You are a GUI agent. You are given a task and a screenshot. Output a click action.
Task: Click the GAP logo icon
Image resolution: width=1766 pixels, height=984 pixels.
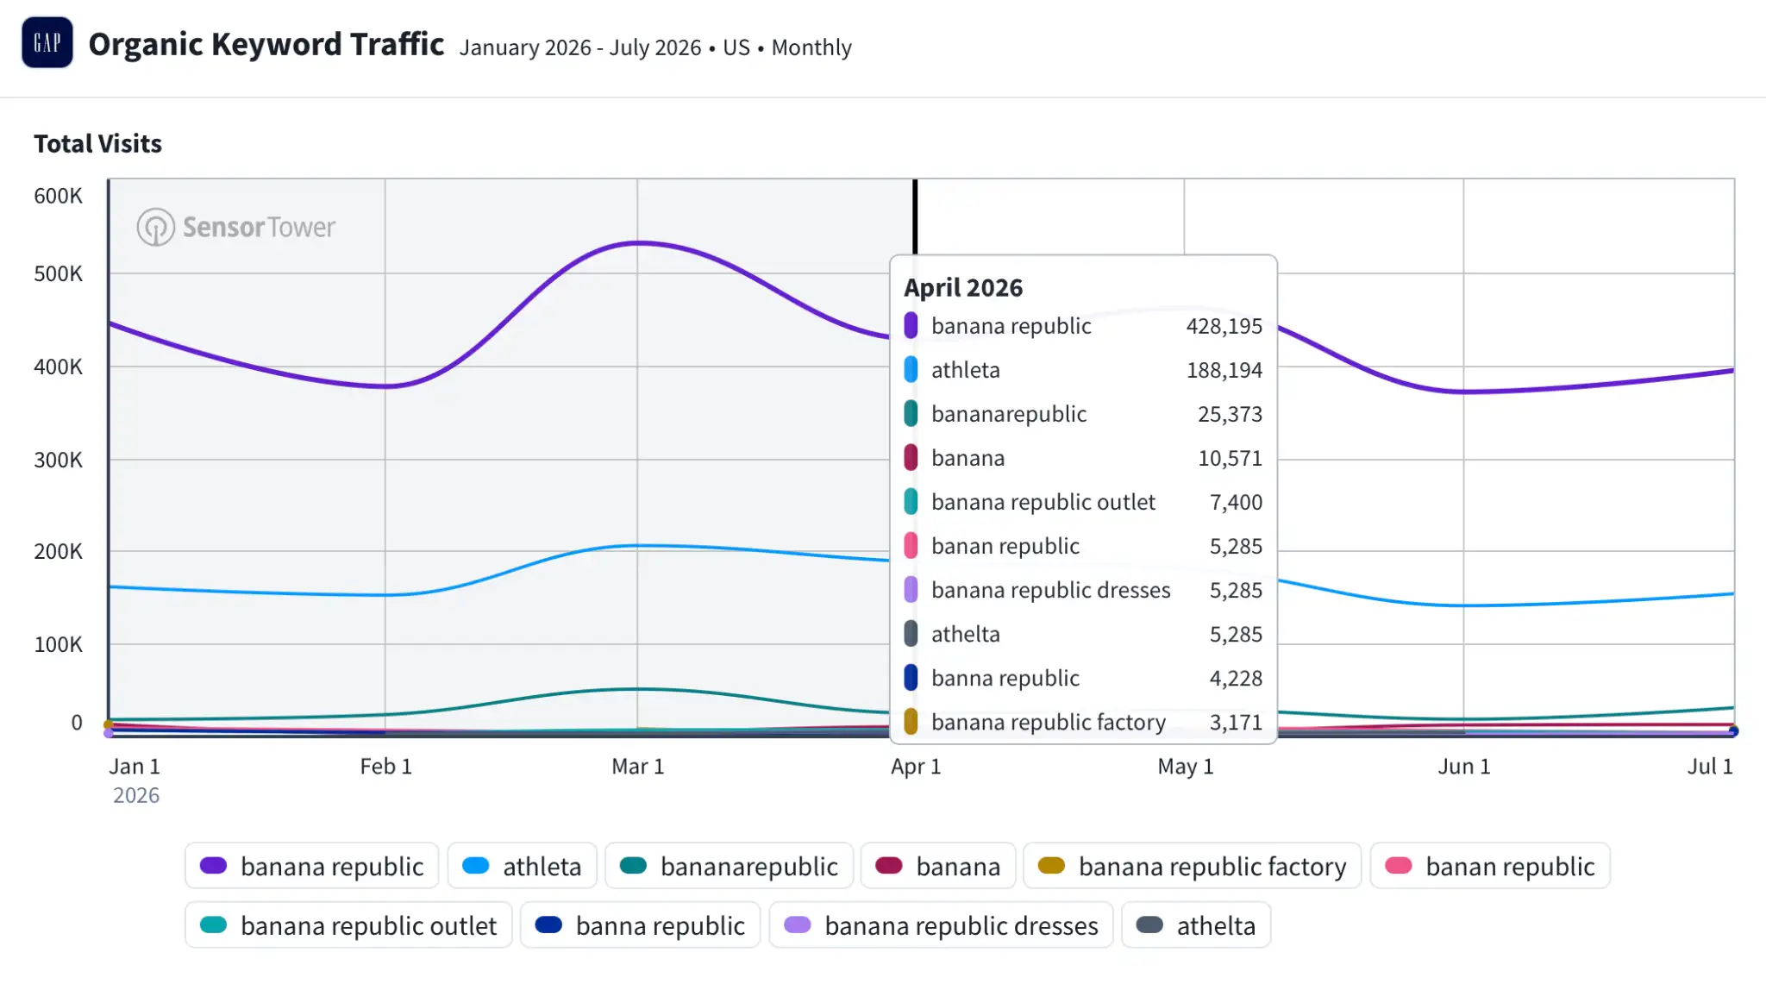click(47, 42)
